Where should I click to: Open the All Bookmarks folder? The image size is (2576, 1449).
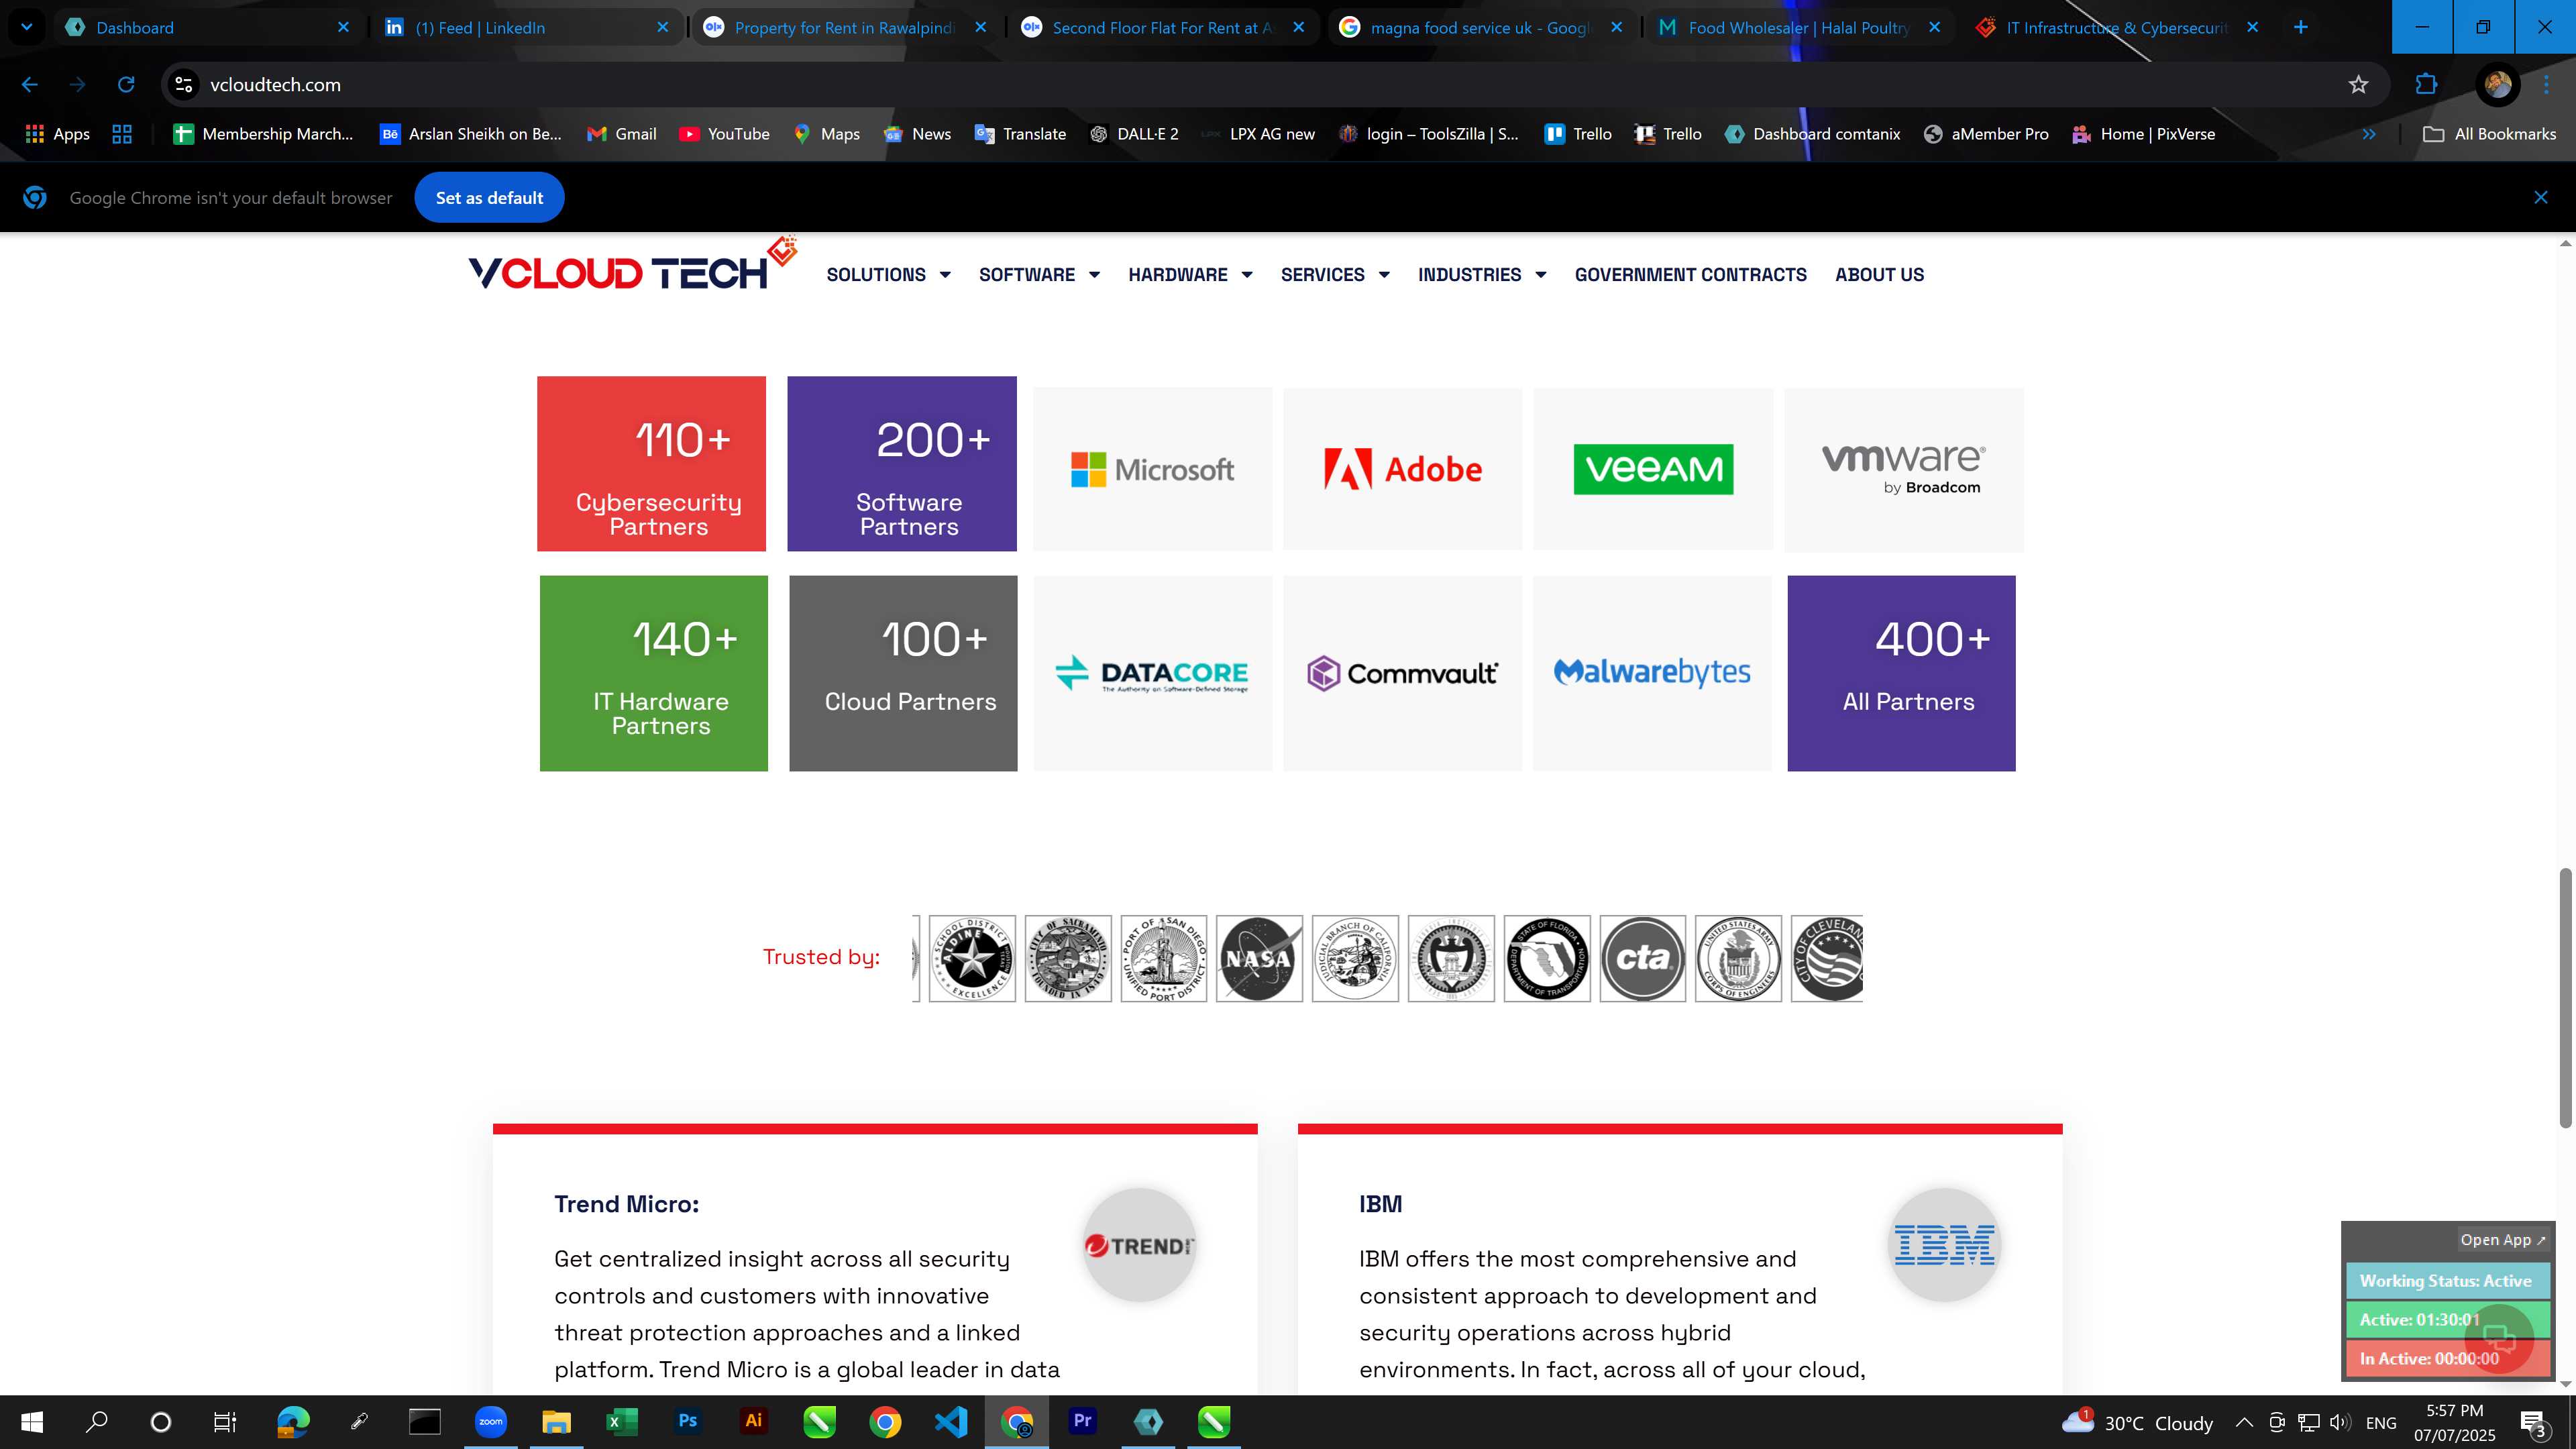[x=2489, y=134]
